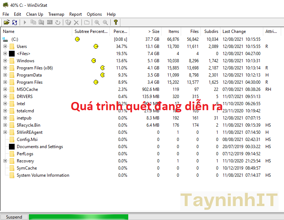Expand the $Recycle.Bin folder node
The width and height of the screenshot is (284, 220).
coord(5,125)
